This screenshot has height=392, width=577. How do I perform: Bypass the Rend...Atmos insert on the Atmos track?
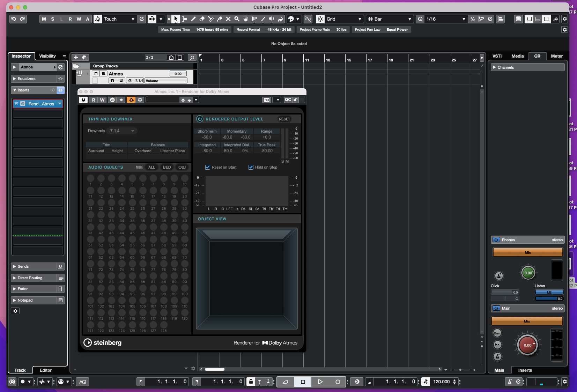point(16,103)
